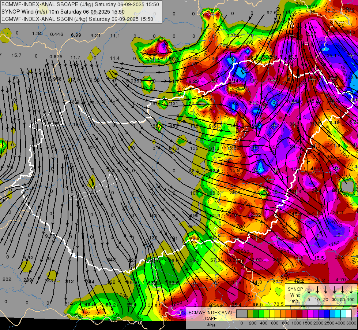The height and width of the screenshot is (330, 358).
Task: Pick the bright magenta swatch in CAPE legend
Action: 310,314
